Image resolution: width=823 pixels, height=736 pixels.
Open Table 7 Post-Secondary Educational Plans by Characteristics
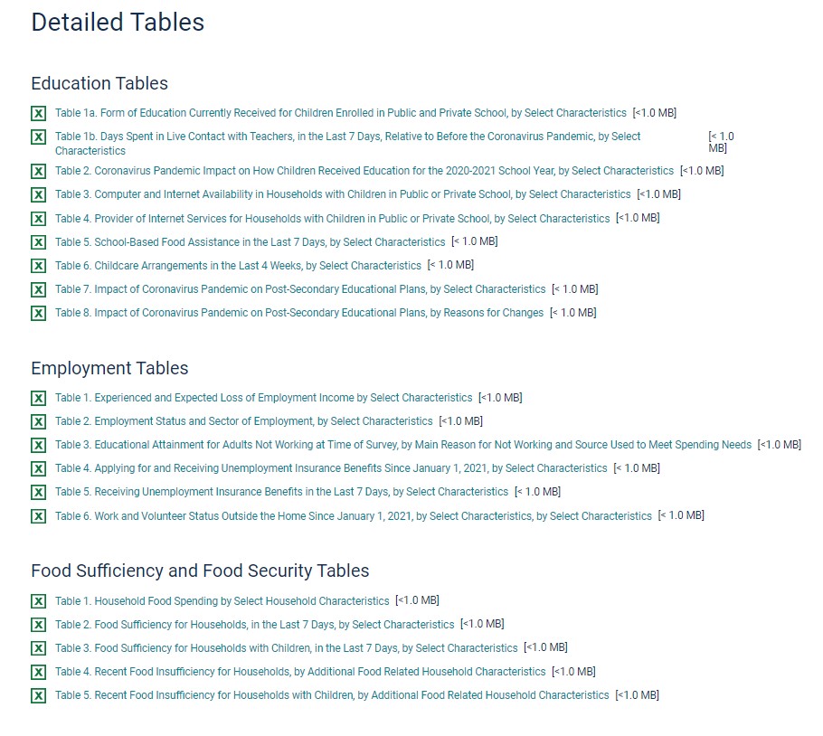(x=300, y=289)
